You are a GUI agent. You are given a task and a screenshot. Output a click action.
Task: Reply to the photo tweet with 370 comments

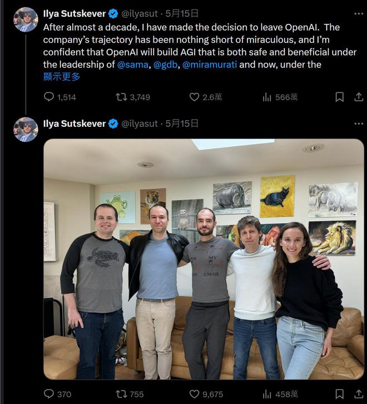click(x=57, y=394)
